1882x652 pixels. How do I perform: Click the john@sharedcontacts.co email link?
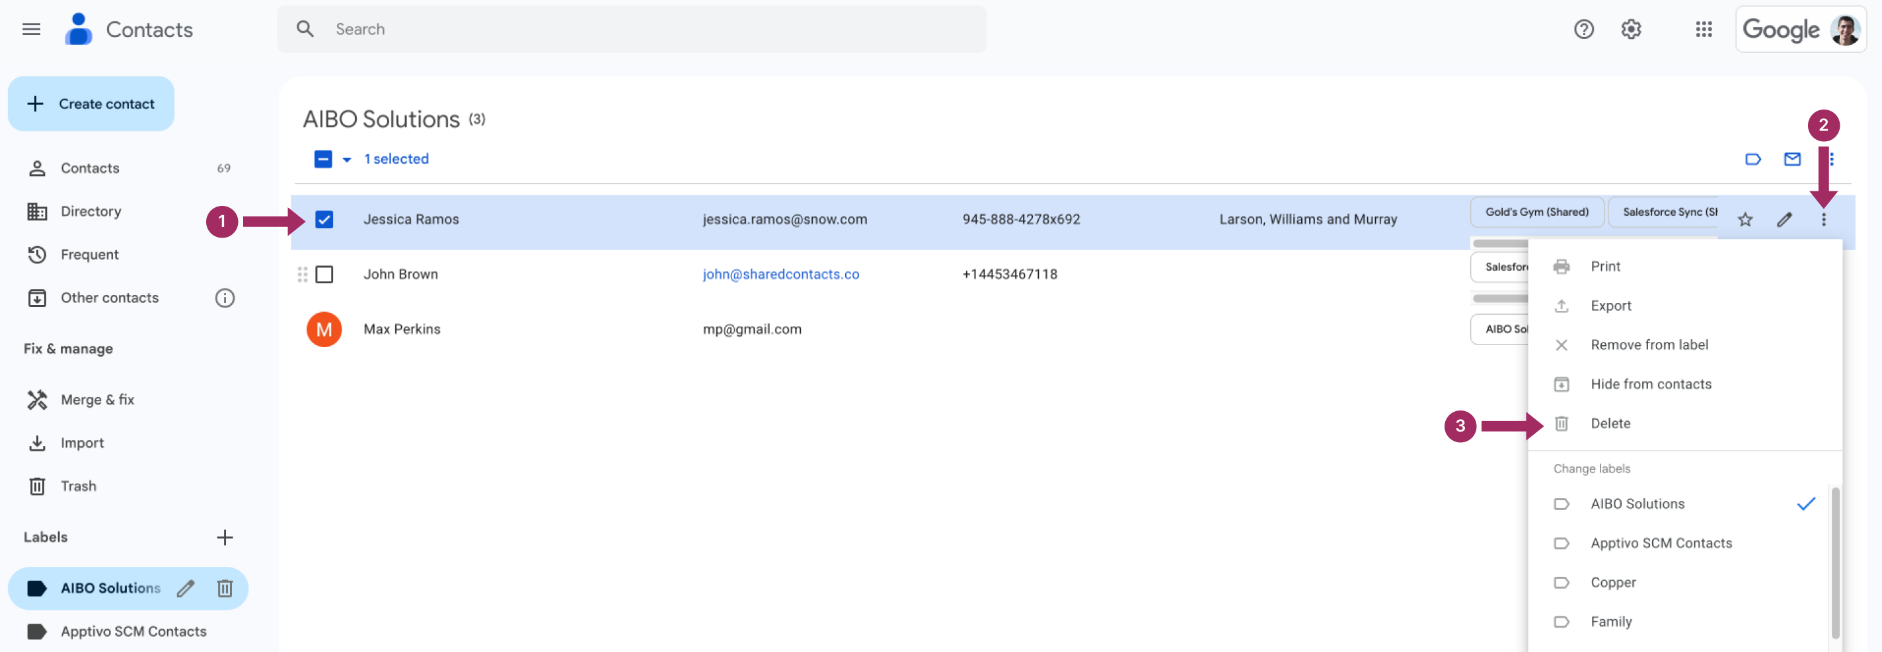[x=780, y=275]
